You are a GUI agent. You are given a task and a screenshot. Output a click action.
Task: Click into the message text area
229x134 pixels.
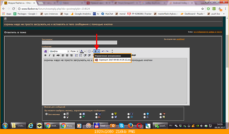point(115,81)
